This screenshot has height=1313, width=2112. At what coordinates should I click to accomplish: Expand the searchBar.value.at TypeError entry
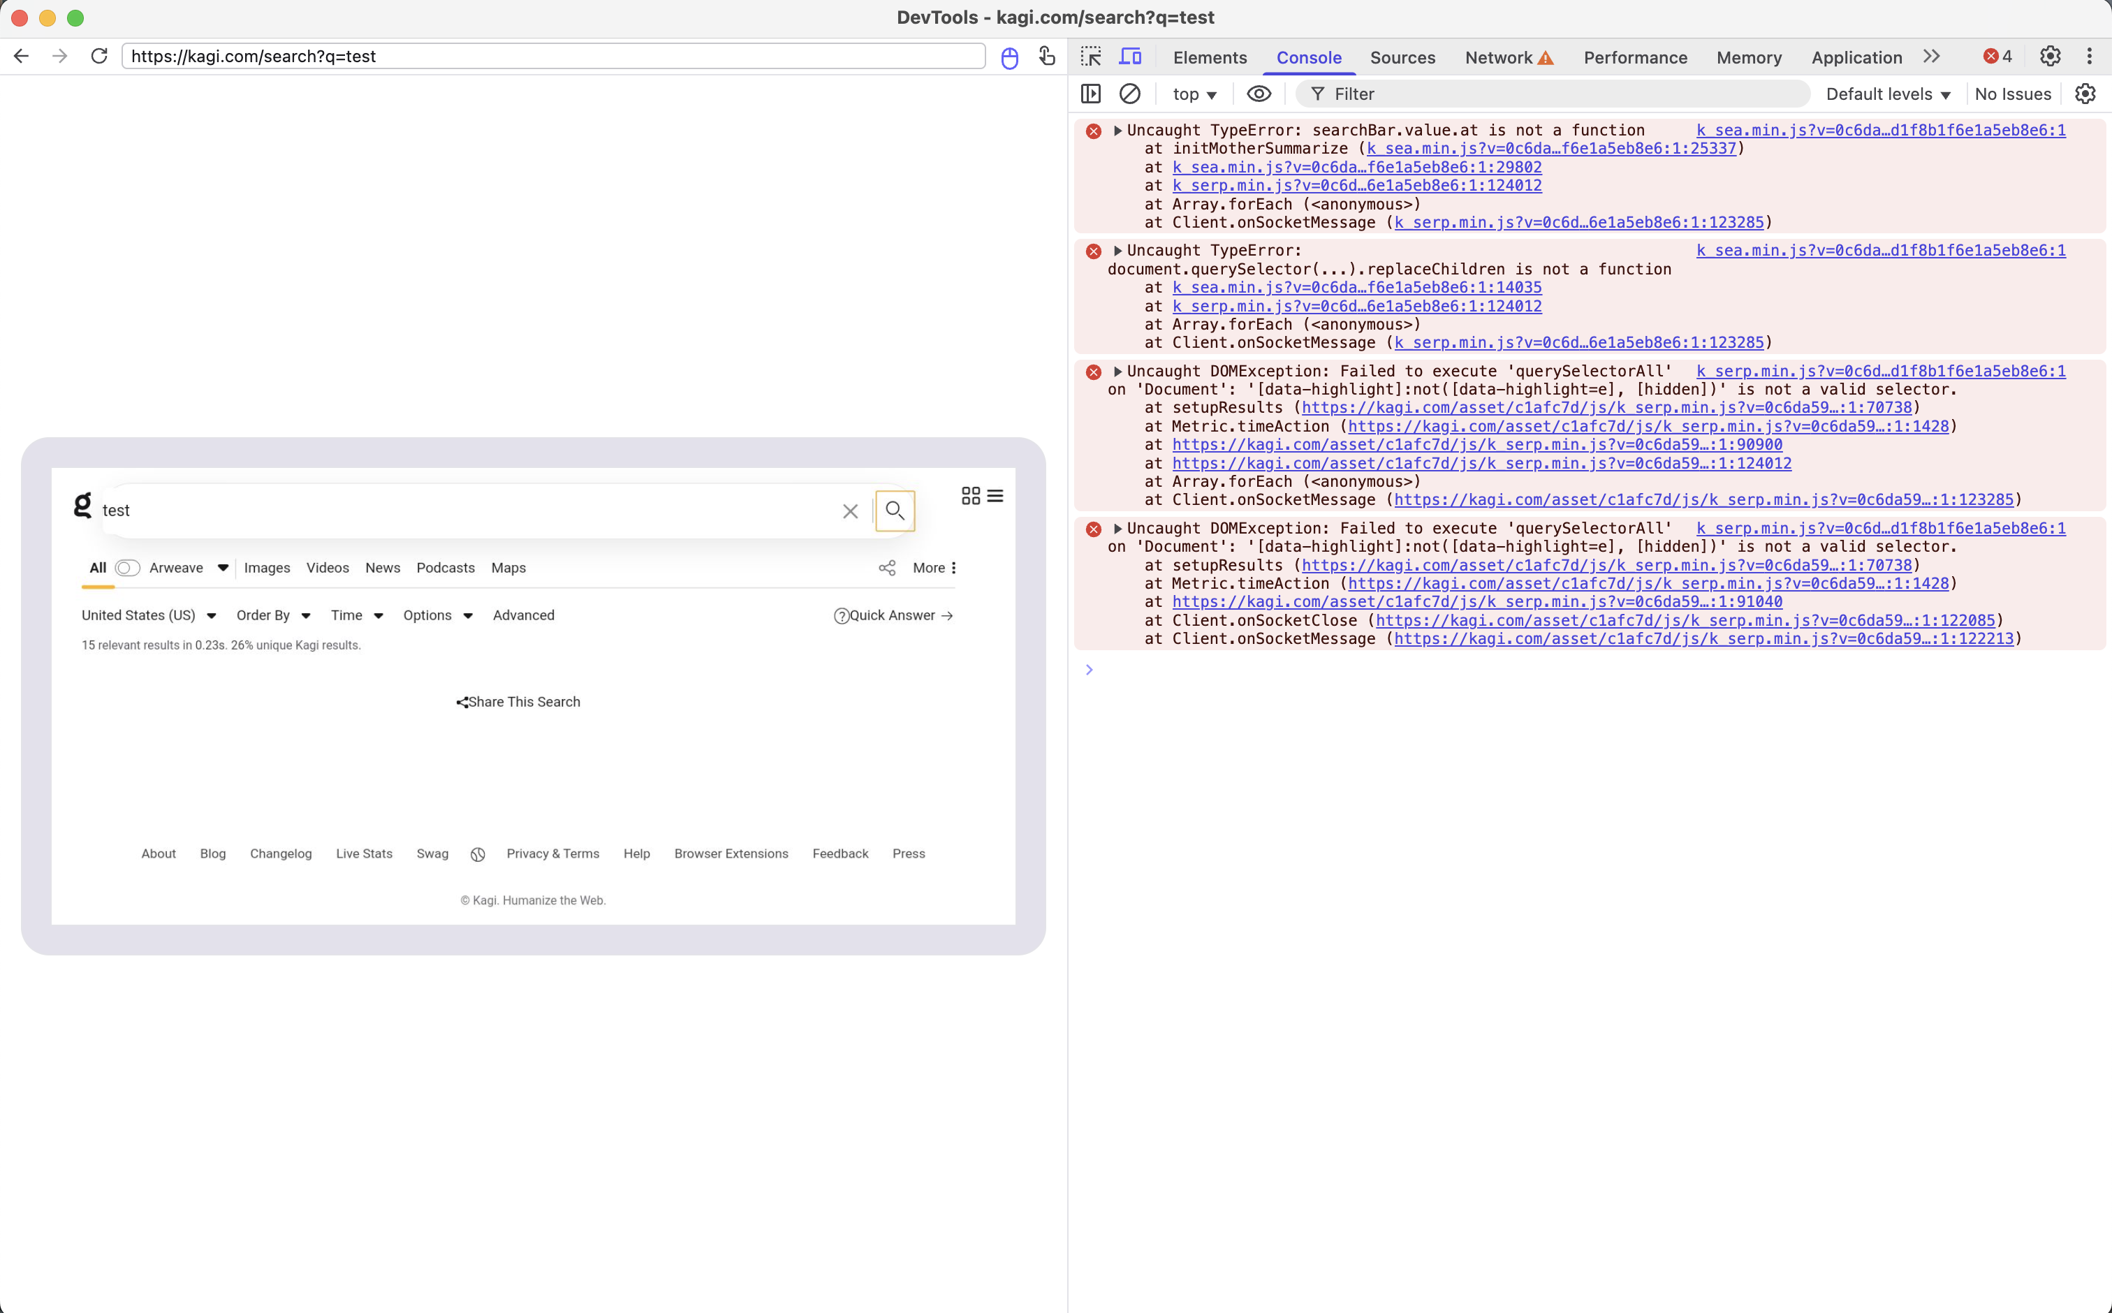pos(1117,131)
